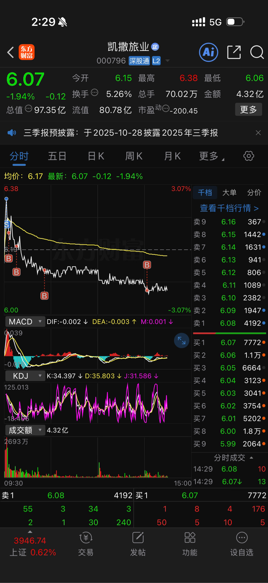The image size is (268, 583).
Task: Tap 卖1 order book row at 6.08
Action: tap(229, 323)
